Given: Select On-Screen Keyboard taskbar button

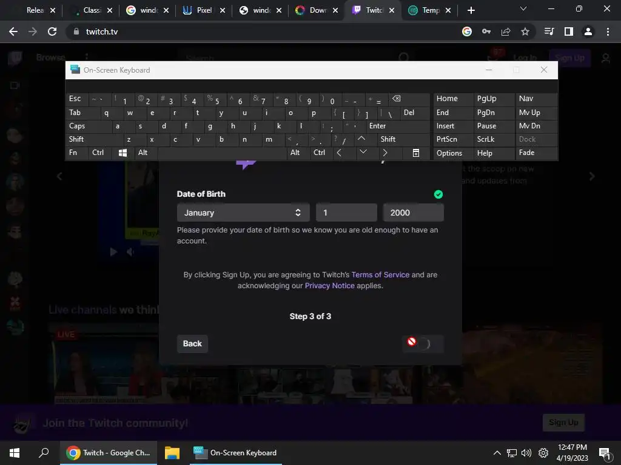Looking at the screenshot, I should click(236, 453).
